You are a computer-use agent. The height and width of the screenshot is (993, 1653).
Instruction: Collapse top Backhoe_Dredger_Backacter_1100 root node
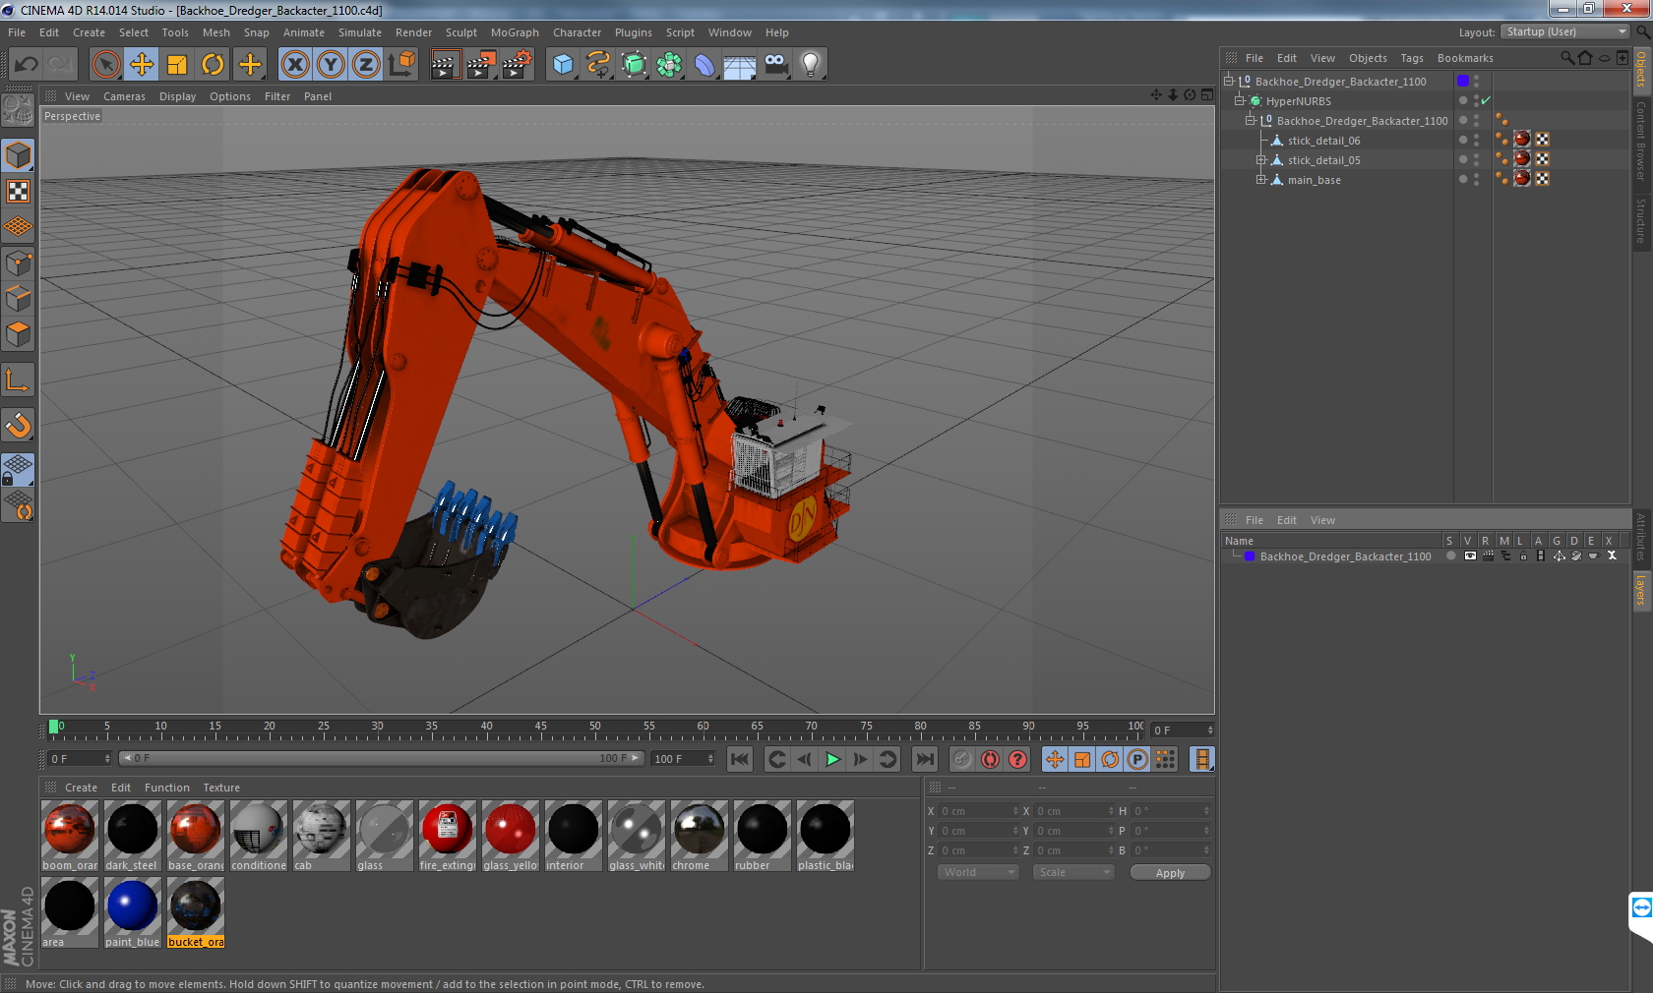click(1229, 81)
